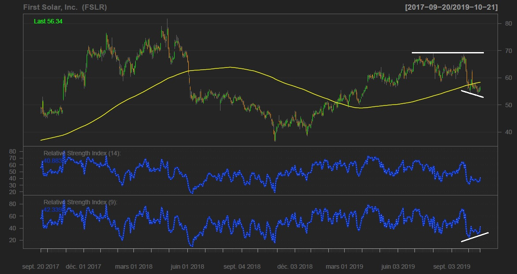
Task: Click the price axis label '60' at right
Action: 509,78
